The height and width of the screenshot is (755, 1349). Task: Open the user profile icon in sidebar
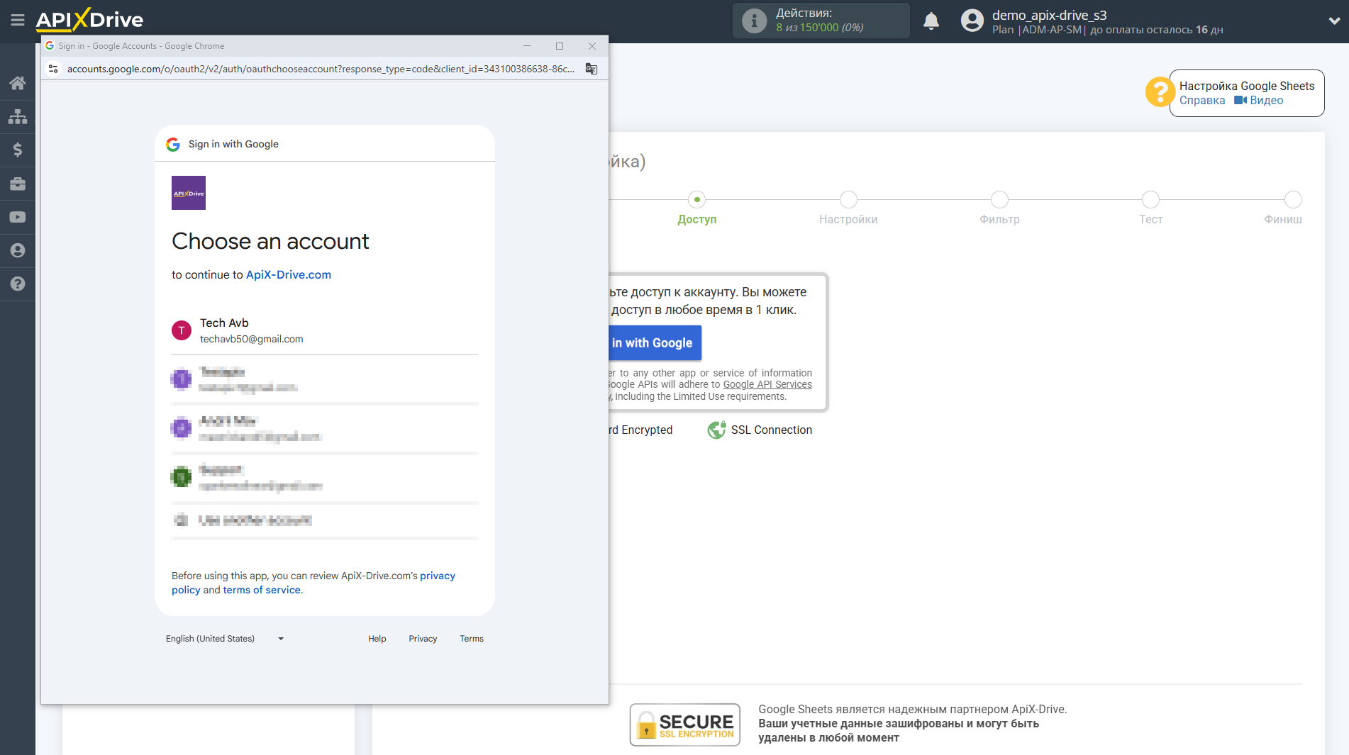[18, 250]
